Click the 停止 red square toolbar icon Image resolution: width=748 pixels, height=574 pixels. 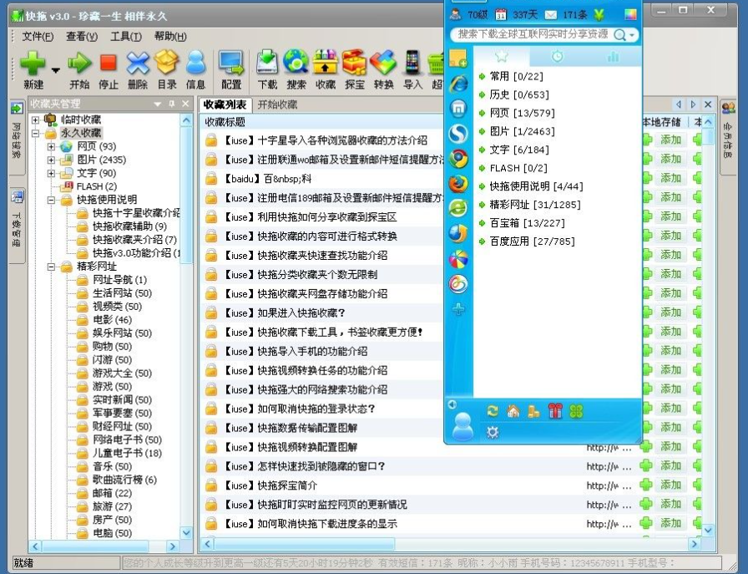coord(109,63)
